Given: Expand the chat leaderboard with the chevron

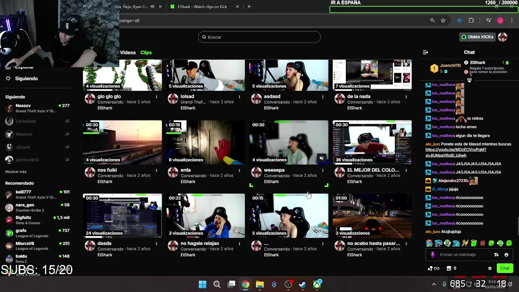Looking at the screenshot, I should click(x=470, y=80).
